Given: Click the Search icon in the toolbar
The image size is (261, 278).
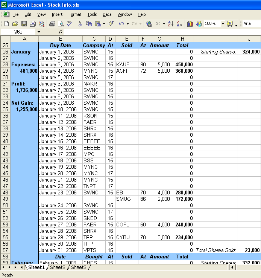Looking at the screenshot, I should pos(42,24).
